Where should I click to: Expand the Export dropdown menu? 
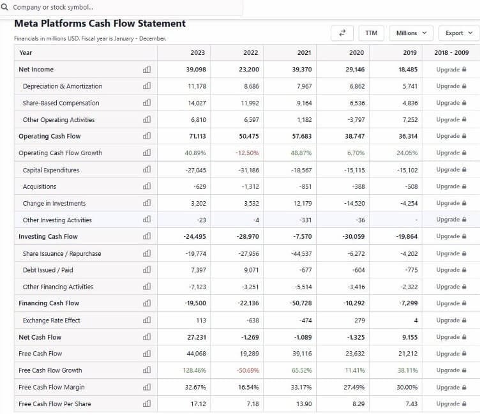tap(459, 33)
